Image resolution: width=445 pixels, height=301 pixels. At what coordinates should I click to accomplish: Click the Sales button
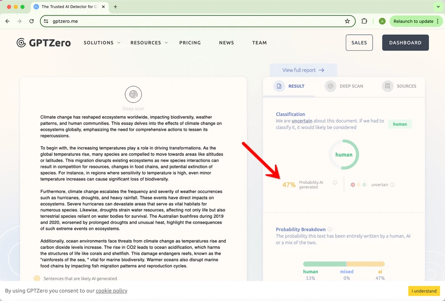359,43
